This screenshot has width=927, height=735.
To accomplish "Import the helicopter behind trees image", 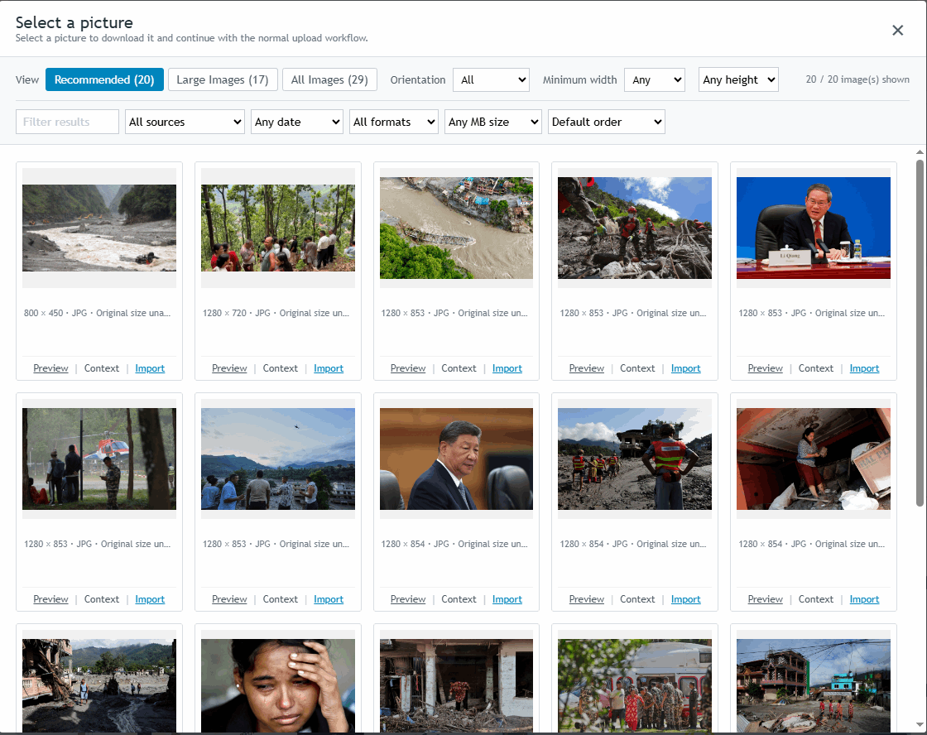I will tap(150, 599).
